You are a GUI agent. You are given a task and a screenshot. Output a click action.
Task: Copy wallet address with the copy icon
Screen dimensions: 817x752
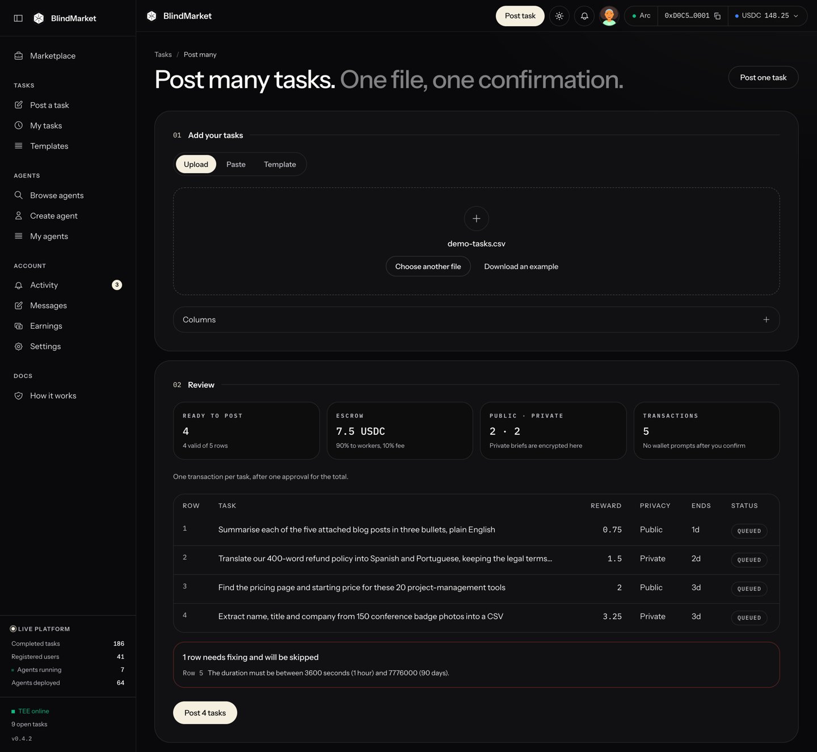(x=718, y=16)
